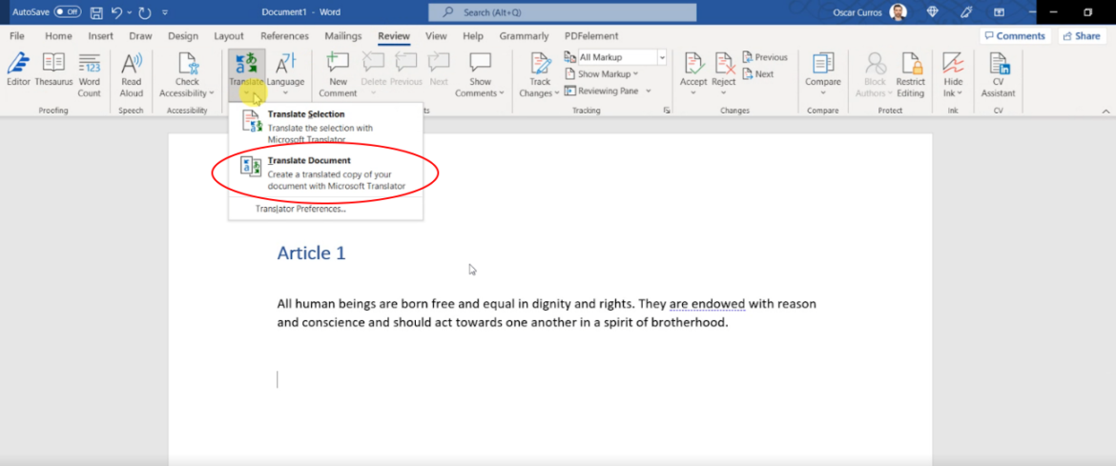Image resolution: width=1116 pixels, height=466 pixels.
Task: Go to Previous change
Action: pos(765,57)
